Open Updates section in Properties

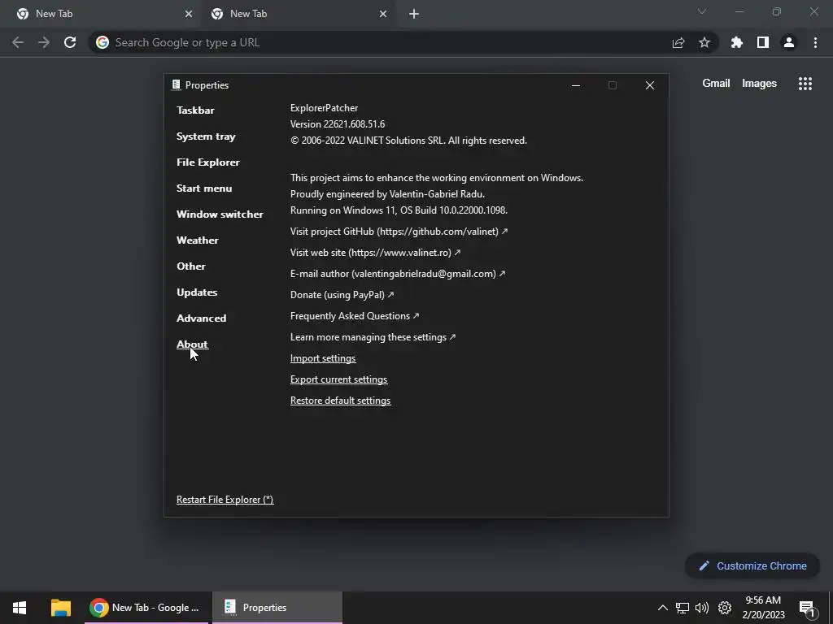197,292
